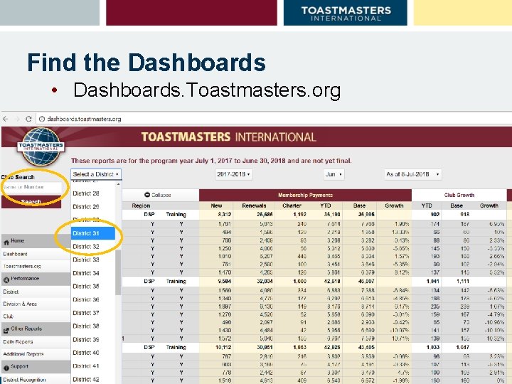Click the Other Reports sidebar heading
This screenshot has height=384, width=512.
(36, 329)
